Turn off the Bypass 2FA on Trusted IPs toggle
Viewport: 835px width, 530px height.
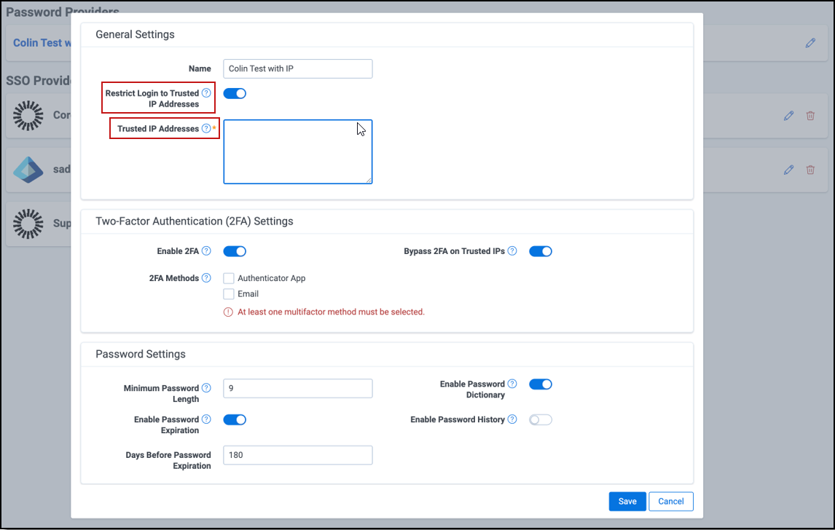tap(541, 250)
